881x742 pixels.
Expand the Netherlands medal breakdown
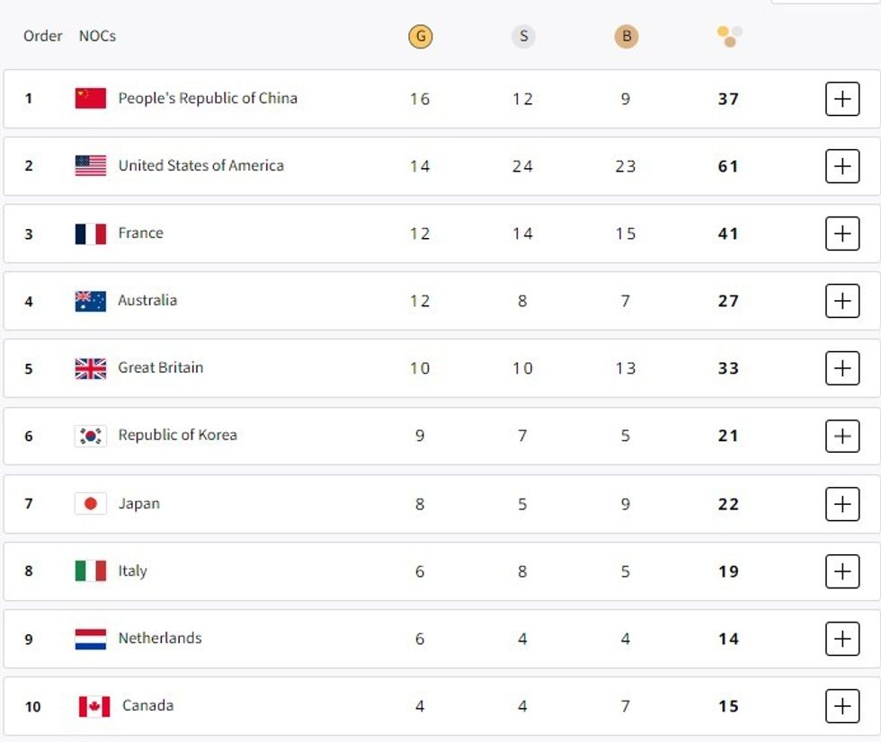point(841,639)
